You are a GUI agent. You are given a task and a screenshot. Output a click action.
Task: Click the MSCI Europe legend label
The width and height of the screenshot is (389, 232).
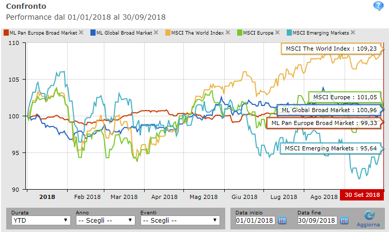click(258, 33)
